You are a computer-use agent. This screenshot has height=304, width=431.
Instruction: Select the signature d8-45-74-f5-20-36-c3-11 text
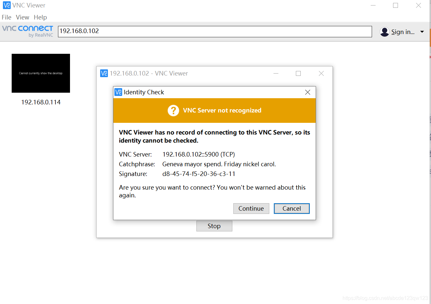click(199, 174)
